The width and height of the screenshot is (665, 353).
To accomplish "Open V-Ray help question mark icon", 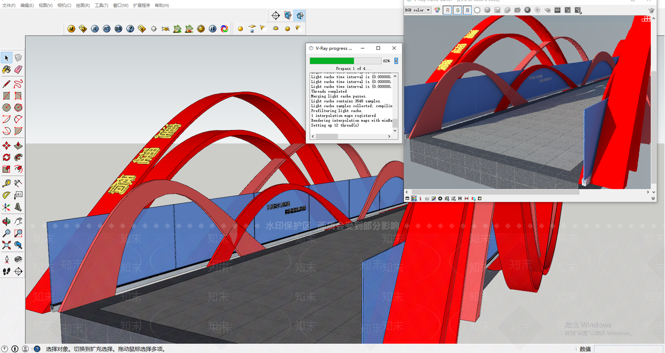I will tap(130, 29).
